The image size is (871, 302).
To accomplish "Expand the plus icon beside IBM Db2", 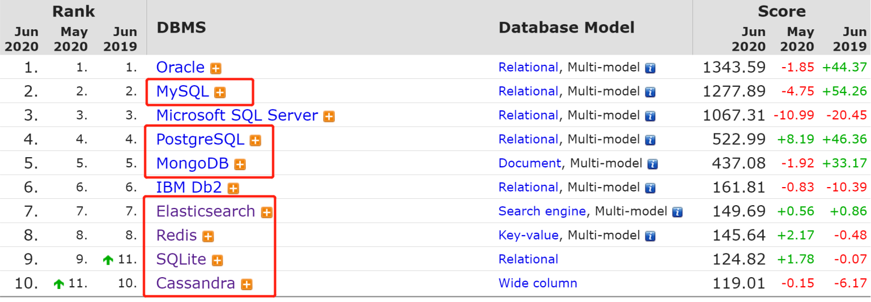I will click(x=233, y=189).
